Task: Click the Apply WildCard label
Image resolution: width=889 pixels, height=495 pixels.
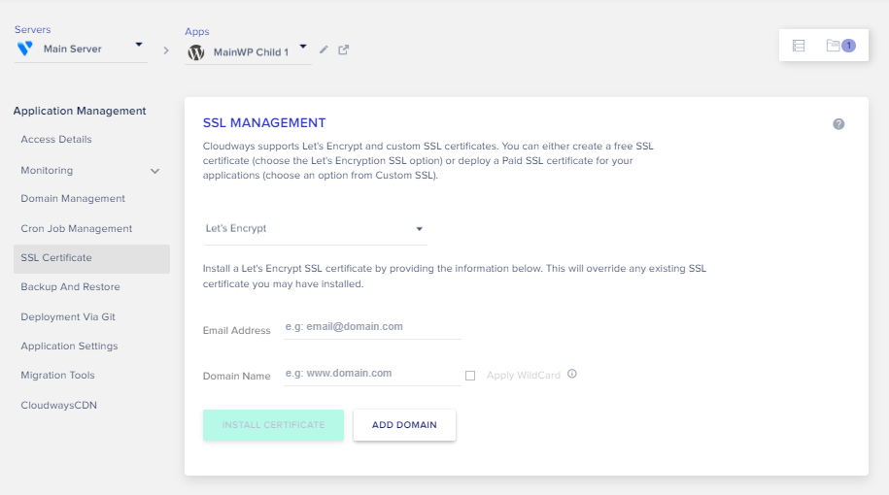Action: pos(524,376)
